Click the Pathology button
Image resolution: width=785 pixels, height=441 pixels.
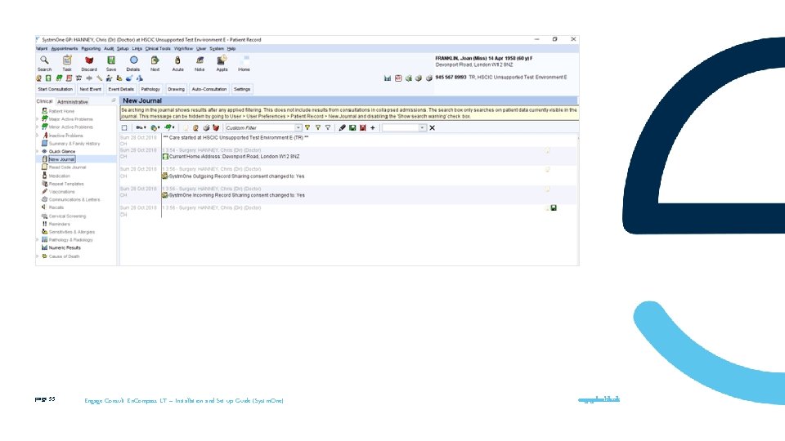pos(150,89)
